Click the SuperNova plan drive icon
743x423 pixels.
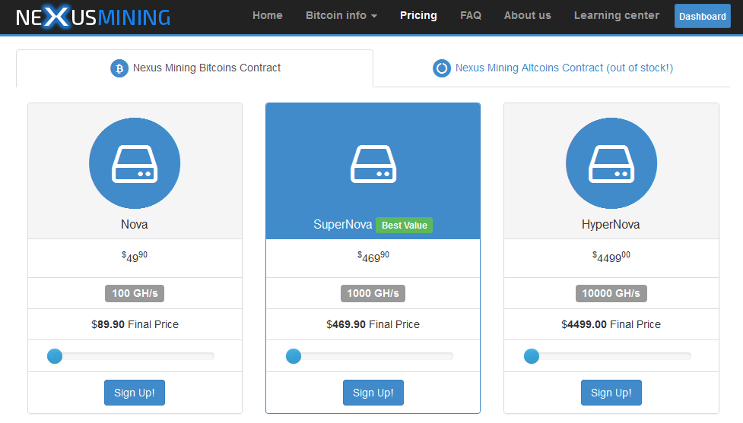click(373, 164)
